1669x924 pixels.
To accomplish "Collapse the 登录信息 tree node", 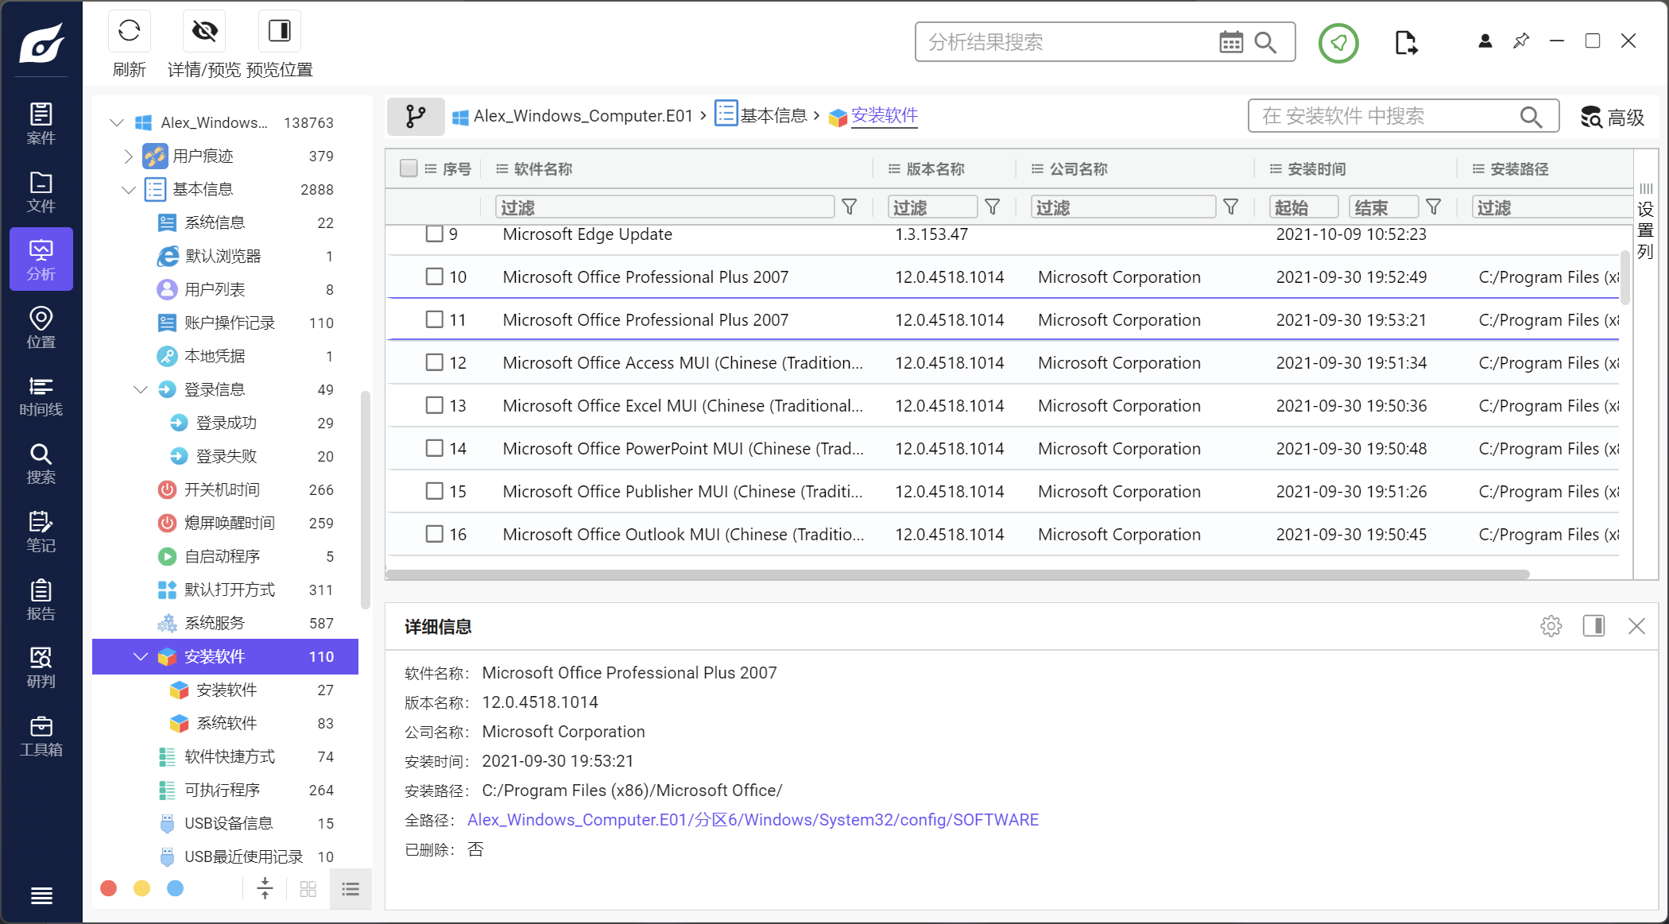I will tap(141, 389).
